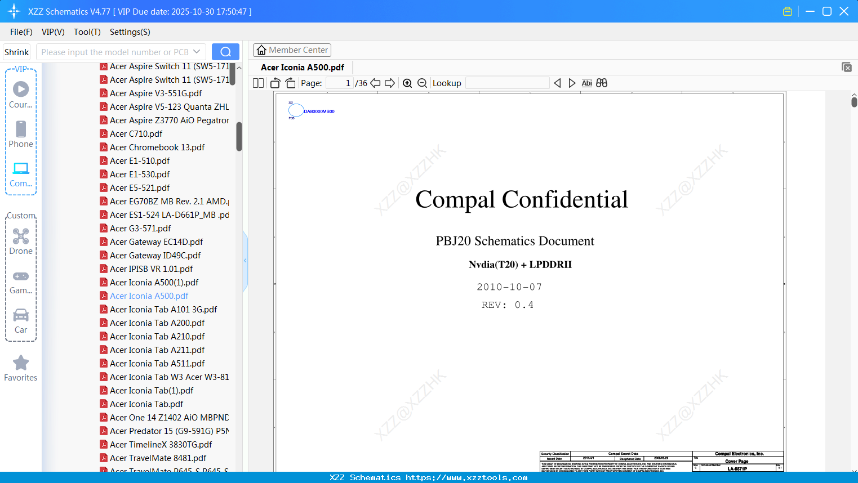Open Acer Aspire V3-551G.pdf

click(x=155, y=93)
